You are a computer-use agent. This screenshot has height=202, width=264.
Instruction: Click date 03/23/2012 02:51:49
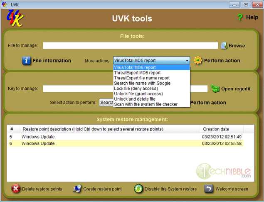pos(222,137)
